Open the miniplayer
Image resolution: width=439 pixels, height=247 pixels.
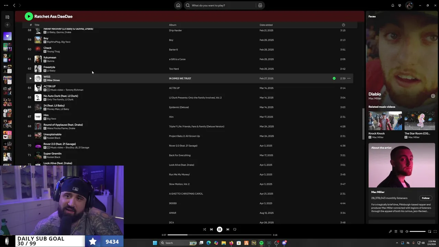429,232
